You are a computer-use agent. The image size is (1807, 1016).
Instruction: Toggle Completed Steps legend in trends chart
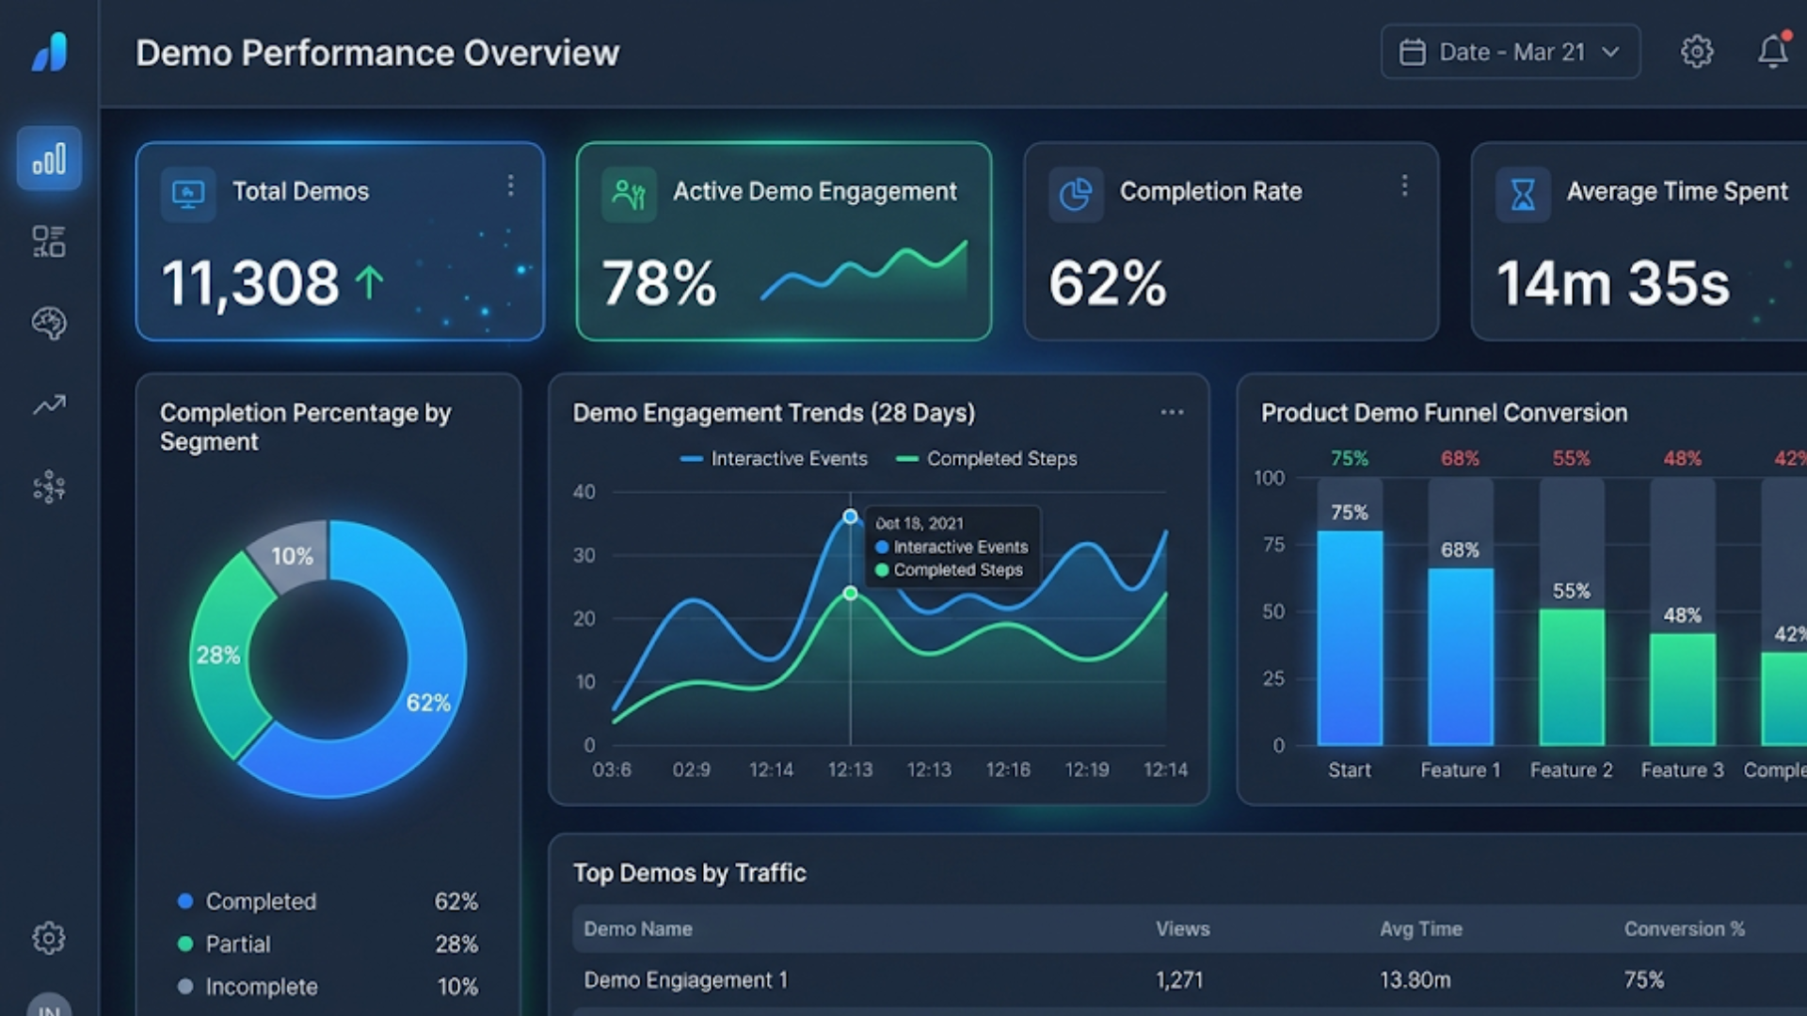[986, 459]
